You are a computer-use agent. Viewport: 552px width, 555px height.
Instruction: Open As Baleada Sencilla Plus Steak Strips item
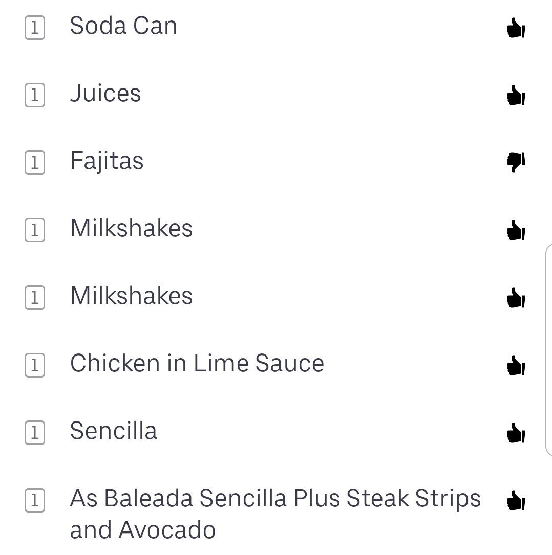pos(275,513)
